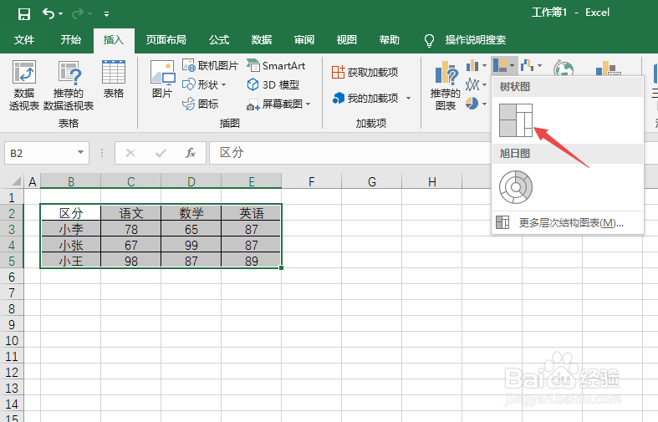Click the cell containing 小李

point(71,229)
